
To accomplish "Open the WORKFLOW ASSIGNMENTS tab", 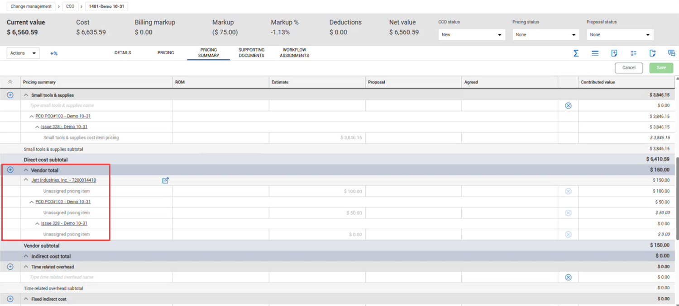I will (294, 53).
